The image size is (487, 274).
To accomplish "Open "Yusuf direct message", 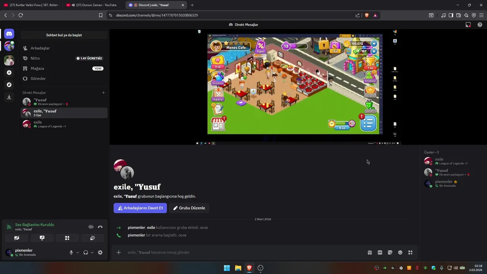I will point(64,102).
